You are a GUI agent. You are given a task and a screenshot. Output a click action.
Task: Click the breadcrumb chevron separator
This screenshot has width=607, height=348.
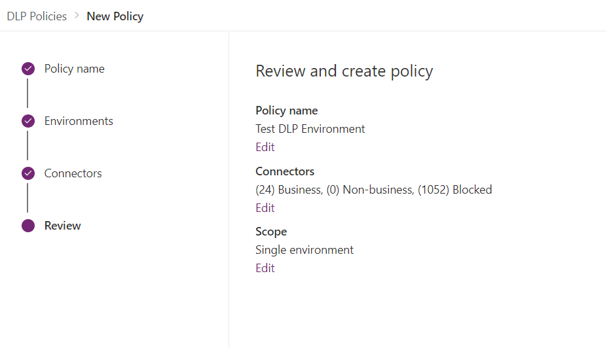point(77,16)
